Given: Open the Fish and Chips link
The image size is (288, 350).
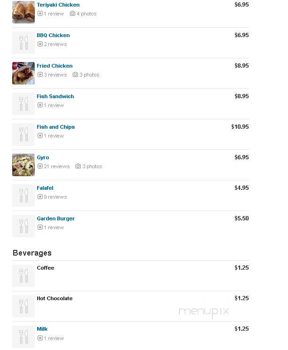Looking at the screenshot, I should [56, 127].
